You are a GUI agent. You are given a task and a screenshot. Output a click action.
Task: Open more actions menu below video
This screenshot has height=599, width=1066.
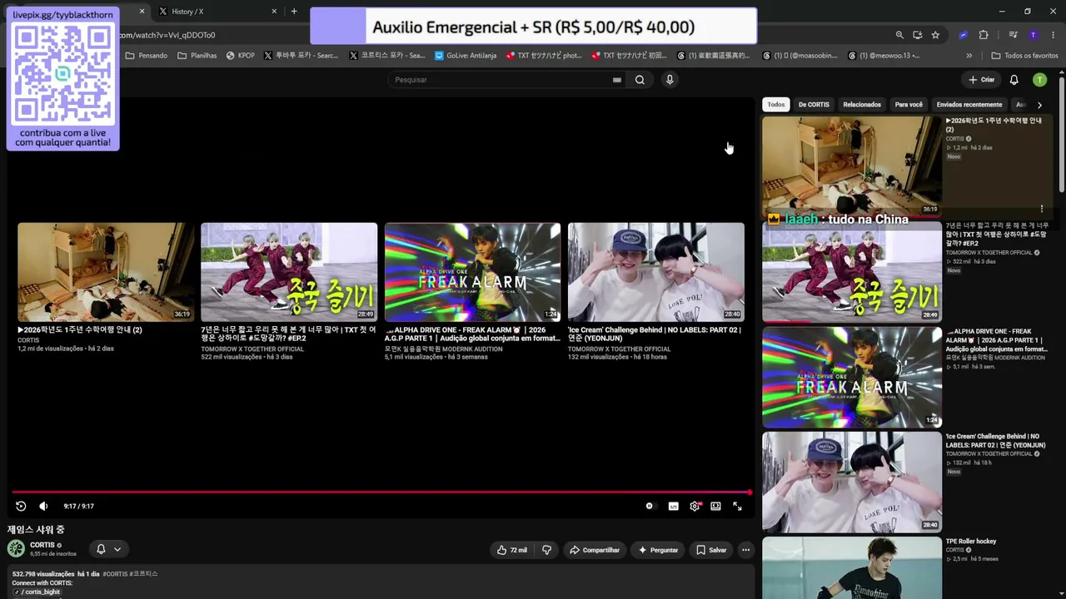(745, 550)
